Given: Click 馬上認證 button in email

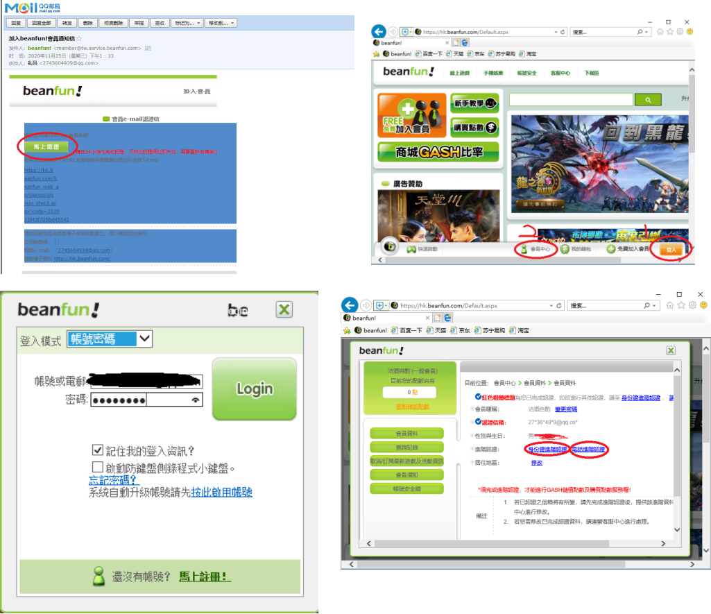Looking at the screenshot, I should click(x=46, y=147).
